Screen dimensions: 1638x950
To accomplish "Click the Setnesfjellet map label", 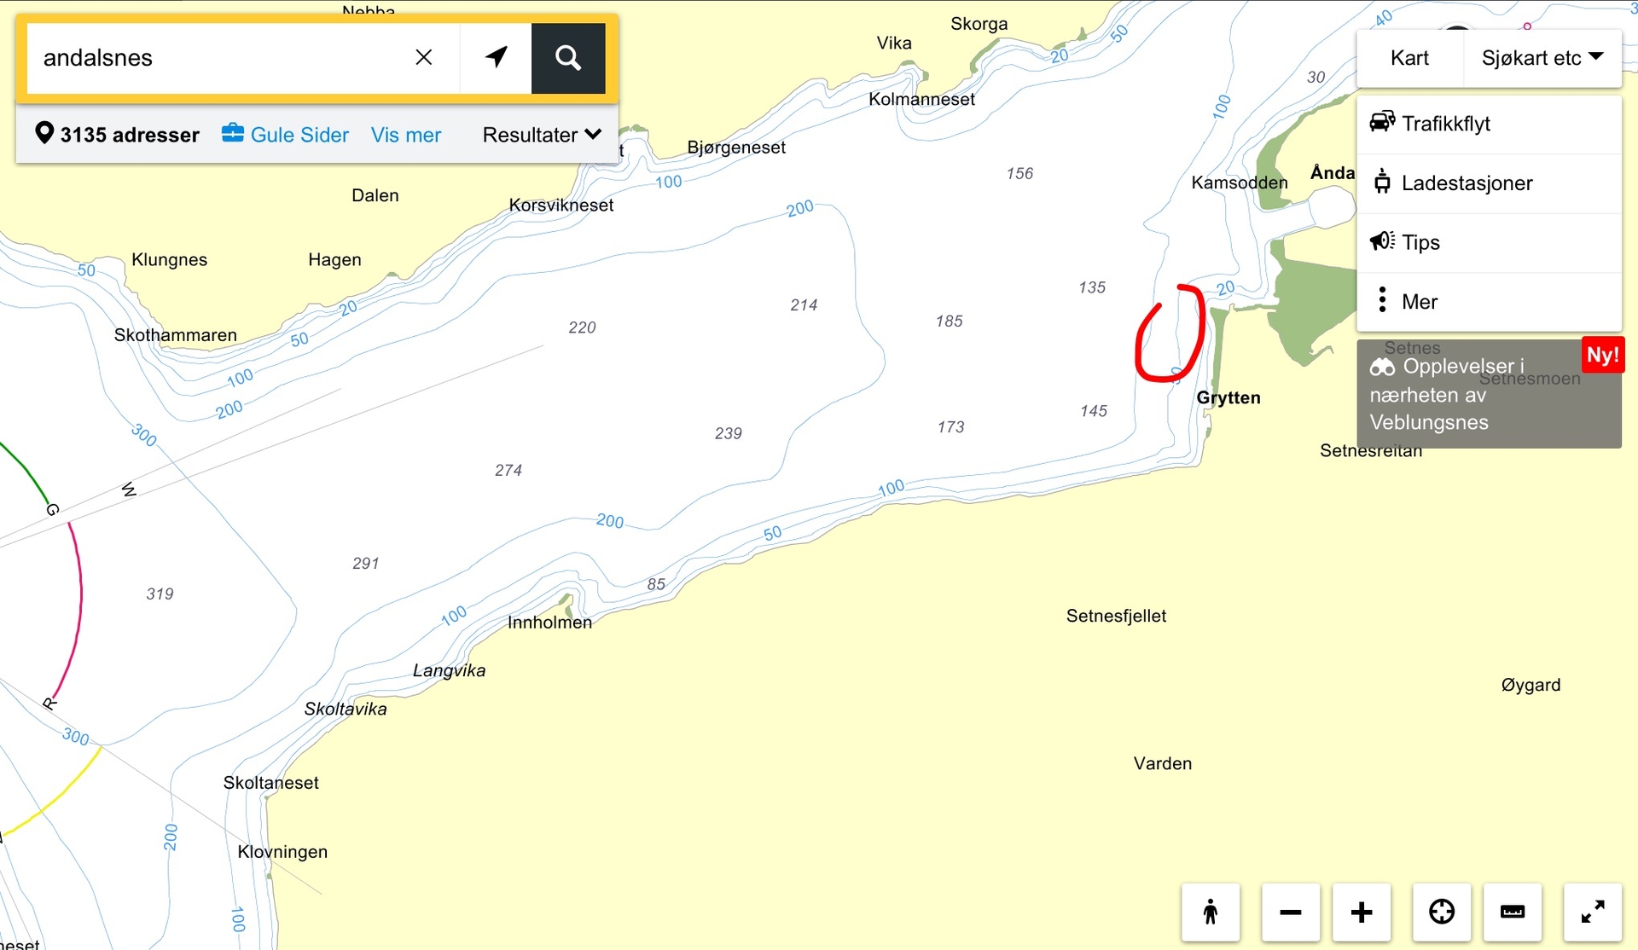I will [1116, 616].
